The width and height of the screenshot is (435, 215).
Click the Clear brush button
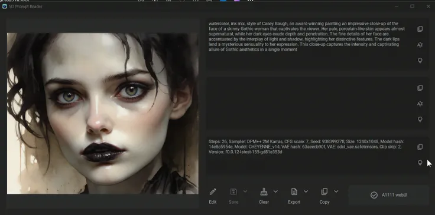coord(264,196)
